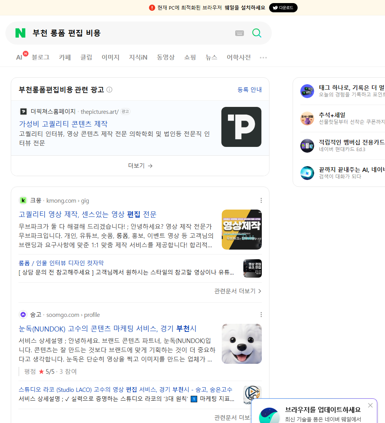Click the thepictures.art/ URL
Image resolution: width=385 pixels, height=423 pixels.
[x=99, y=112]
